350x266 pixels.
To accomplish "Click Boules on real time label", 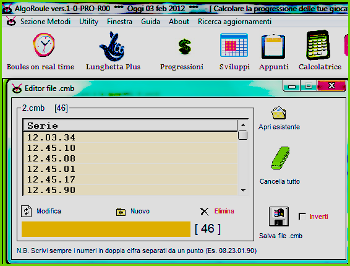I will [x=40, y=67].
